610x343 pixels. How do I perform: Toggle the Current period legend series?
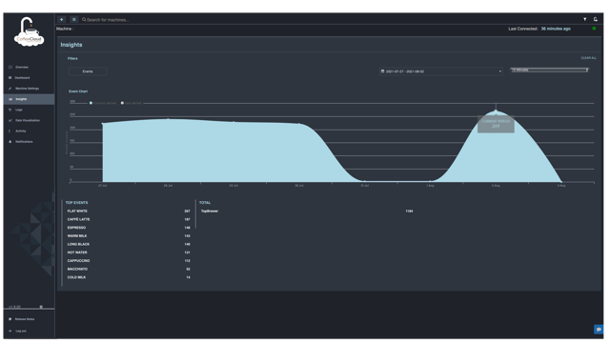point(103,103)
